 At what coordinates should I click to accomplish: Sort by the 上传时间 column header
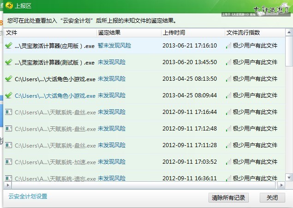[193, 33]
